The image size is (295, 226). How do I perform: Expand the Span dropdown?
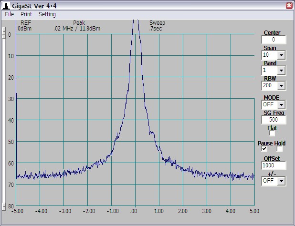tap(281, 55)
